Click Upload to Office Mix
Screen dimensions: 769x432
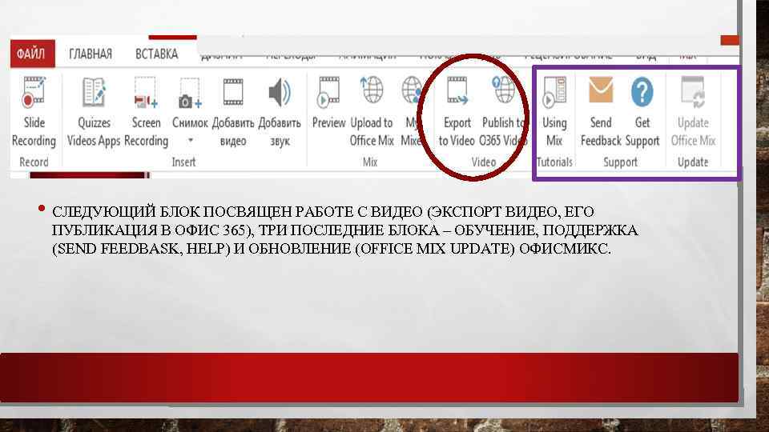pyautogui.click(x=372, y=112)
